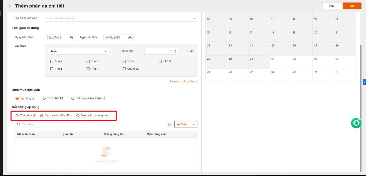This screenshot has height=176, width=366.
Task: Open the Lặp theo Tuần dropdown
Action: pyautogui.click(x=79, y=51)
